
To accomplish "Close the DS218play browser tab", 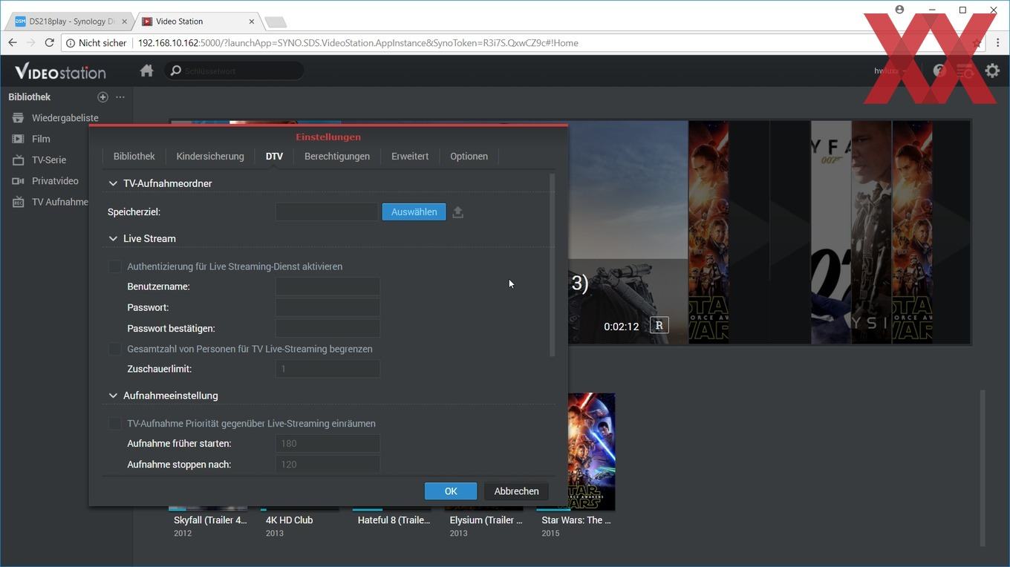I will click(x=124, y=22).
